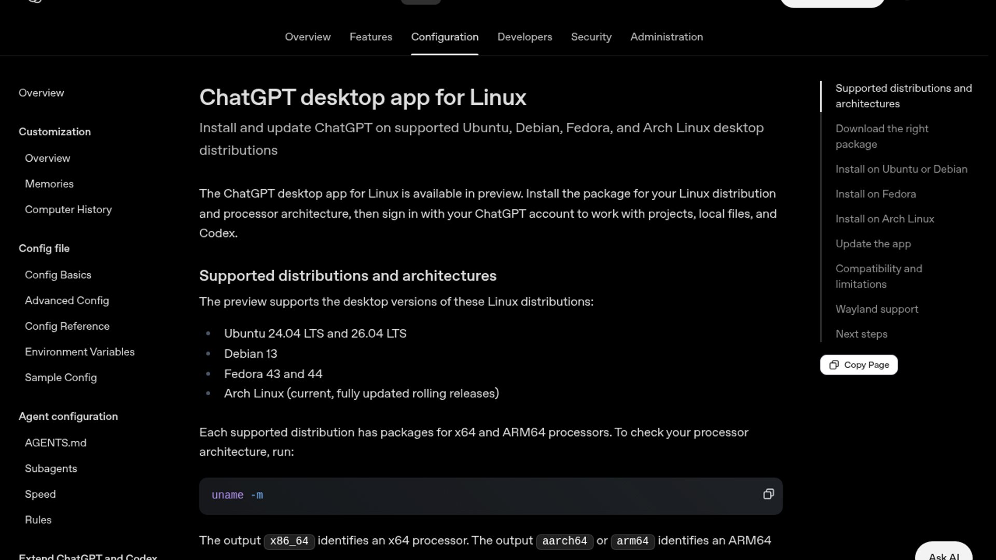Open Advanced Config page
This screenshot has height=560, width=996.
pos(67,300)
